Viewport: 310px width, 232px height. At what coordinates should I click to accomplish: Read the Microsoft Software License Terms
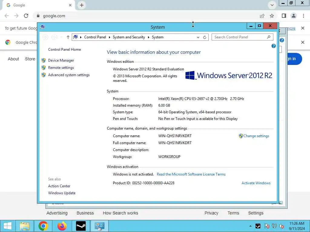pos(191,174)
